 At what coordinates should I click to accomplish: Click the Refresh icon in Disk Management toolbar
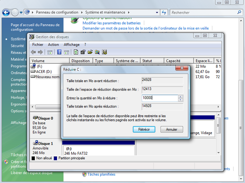[x=76, y=52]
